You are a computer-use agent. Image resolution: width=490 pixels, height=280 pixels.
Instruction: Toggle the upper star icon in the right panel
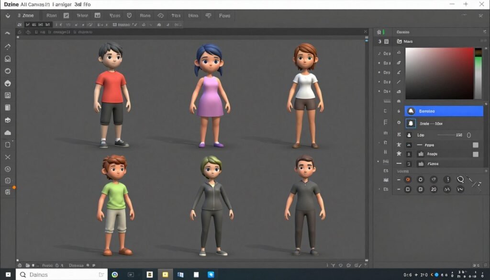coord(399,145)
